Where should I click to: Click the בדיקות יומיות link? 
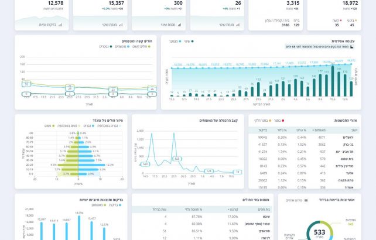[x=48, y=25]
